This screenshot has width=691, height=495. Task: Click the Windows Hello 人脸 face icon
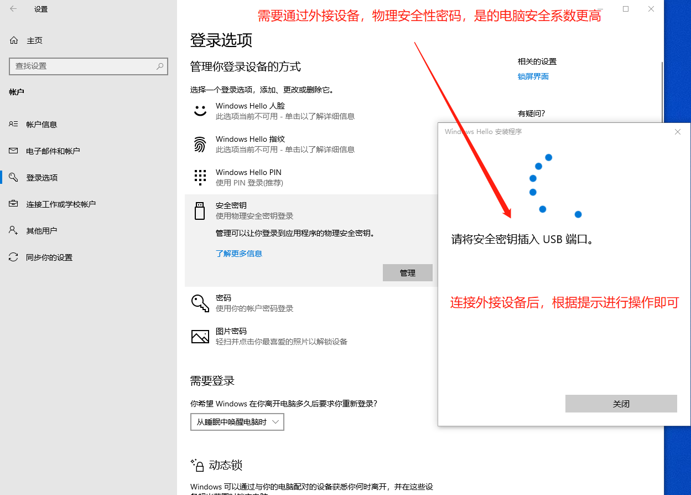click(x=200, y=110)
